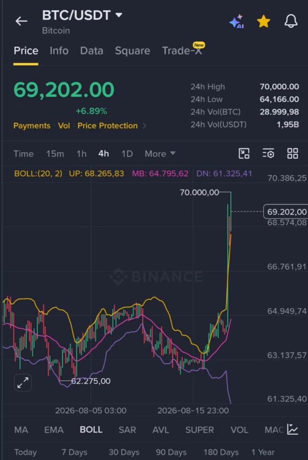308x460 pixels.
Task: Select the Time chart interval
Action: click(24, 154)
